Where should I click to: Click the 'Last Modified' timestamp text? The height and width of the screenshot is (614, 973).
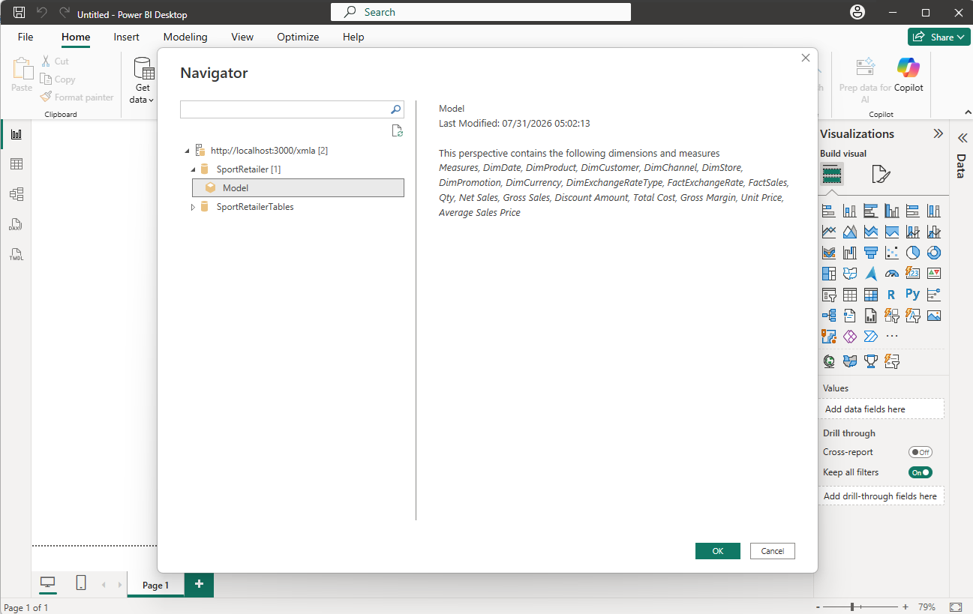point(515,124)
